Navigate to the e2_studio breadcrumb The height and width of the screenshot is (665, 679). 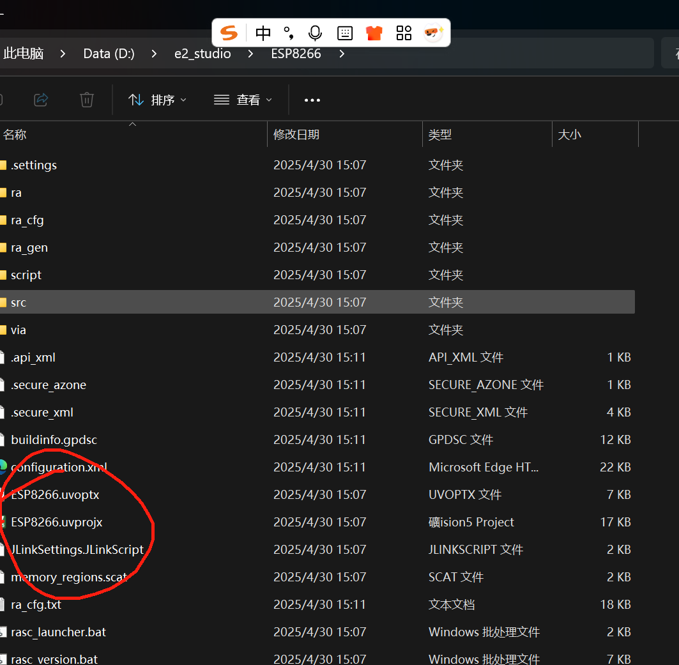pyautogui.click(x=202, y=54)
